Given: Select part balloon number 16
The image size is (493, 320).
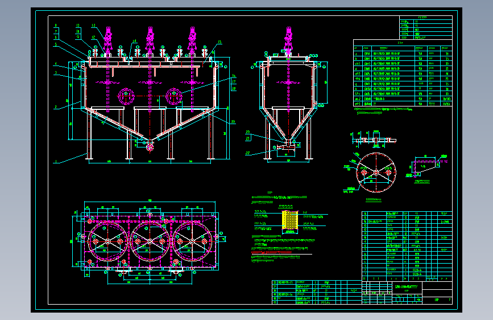Looking at the screenshot, I should point(234,76).
